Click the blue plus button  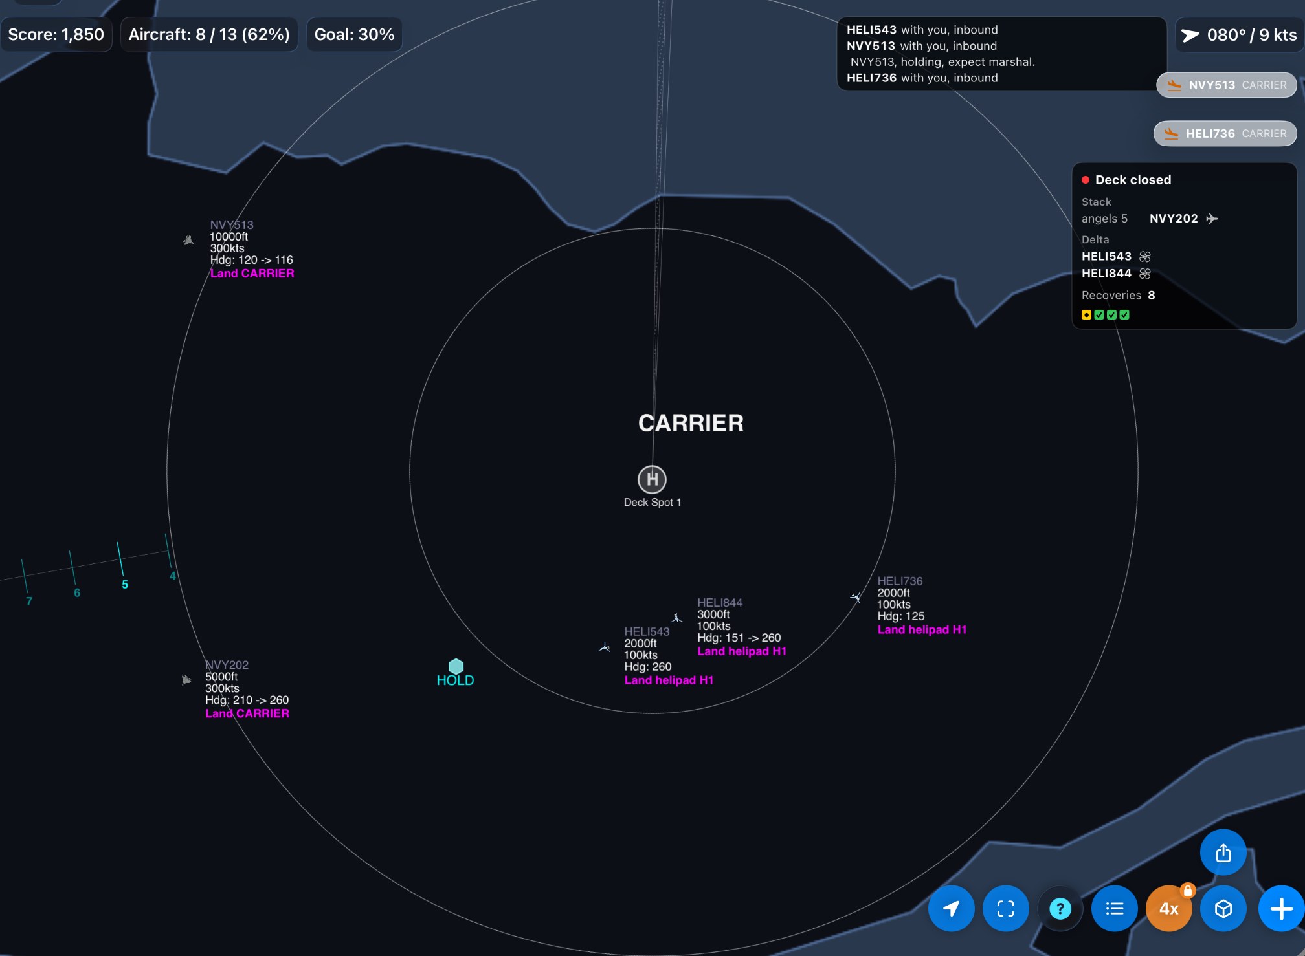click(1281, 908)
